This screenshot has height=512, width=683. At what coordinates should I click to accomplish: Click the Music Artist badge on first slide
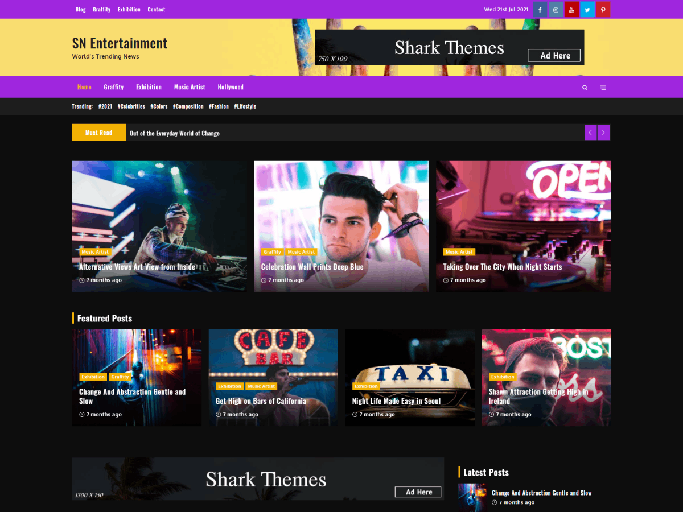point(95,251)
